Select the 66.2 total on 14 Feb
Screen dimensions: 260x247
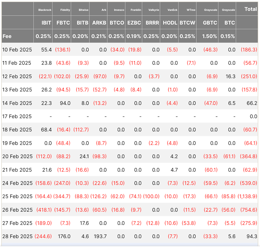coord(252,103)
